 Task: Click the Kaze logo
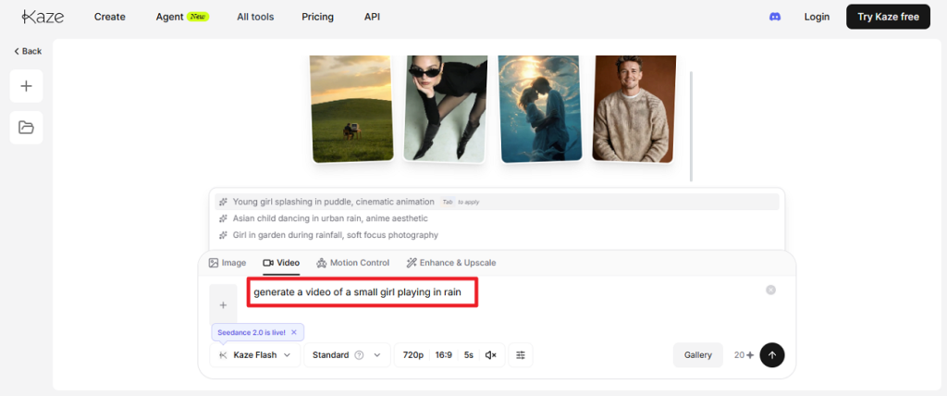click(x=43, y=17)
